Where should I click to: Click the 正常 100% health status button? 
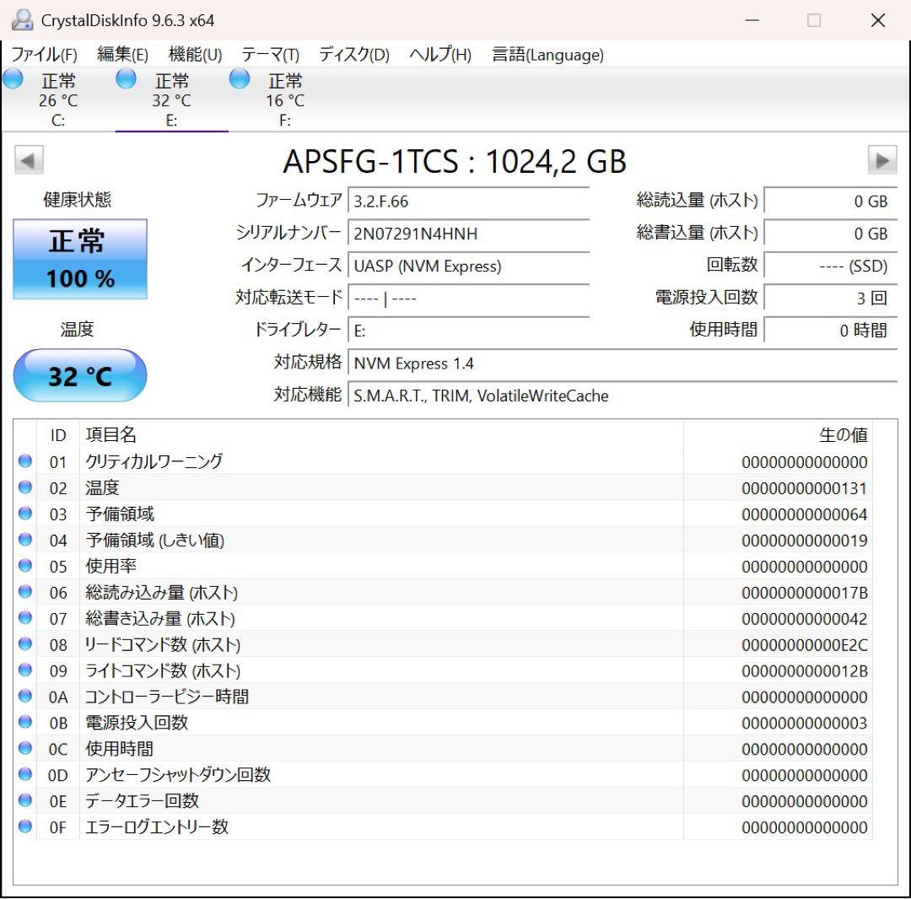[80, 258]
